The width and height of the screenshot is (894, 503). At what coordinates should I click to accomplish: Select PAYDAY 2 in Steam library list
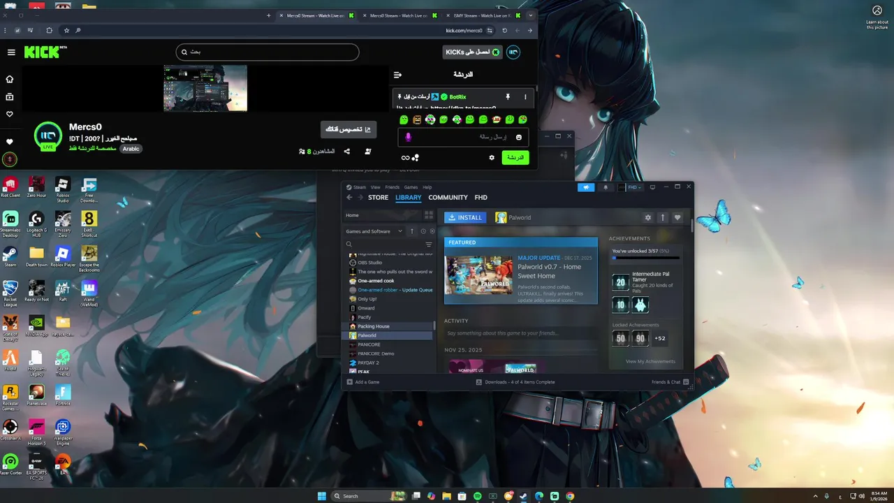[368, 363]
